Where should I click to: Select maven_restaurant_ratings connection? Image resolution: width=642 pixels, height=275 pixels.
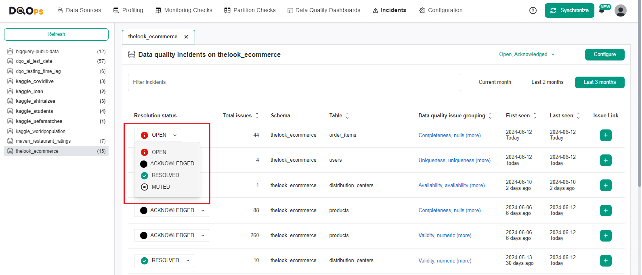point(56,141)
